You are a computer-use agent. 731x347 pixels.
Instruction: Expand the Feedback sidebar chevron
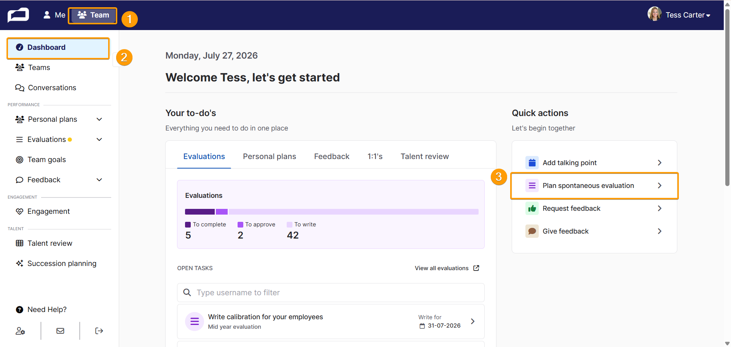point(99,180)
